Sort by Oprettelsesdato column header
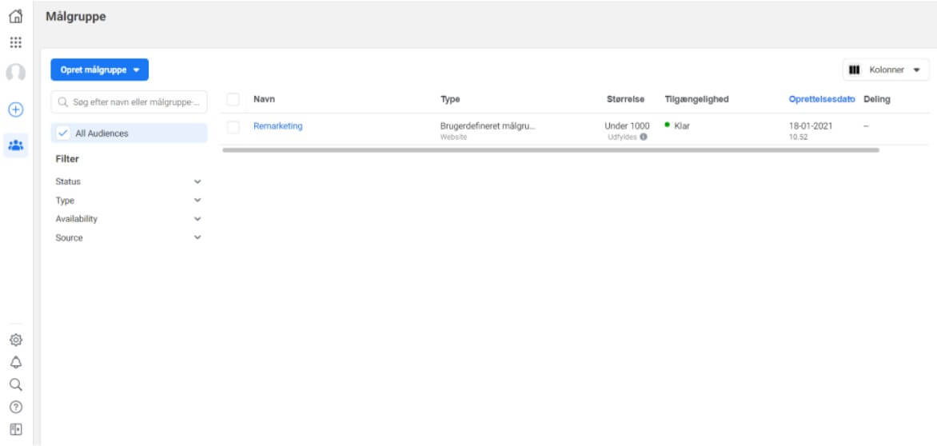Screen dimensions: 937x446 [x=821, y=100]
